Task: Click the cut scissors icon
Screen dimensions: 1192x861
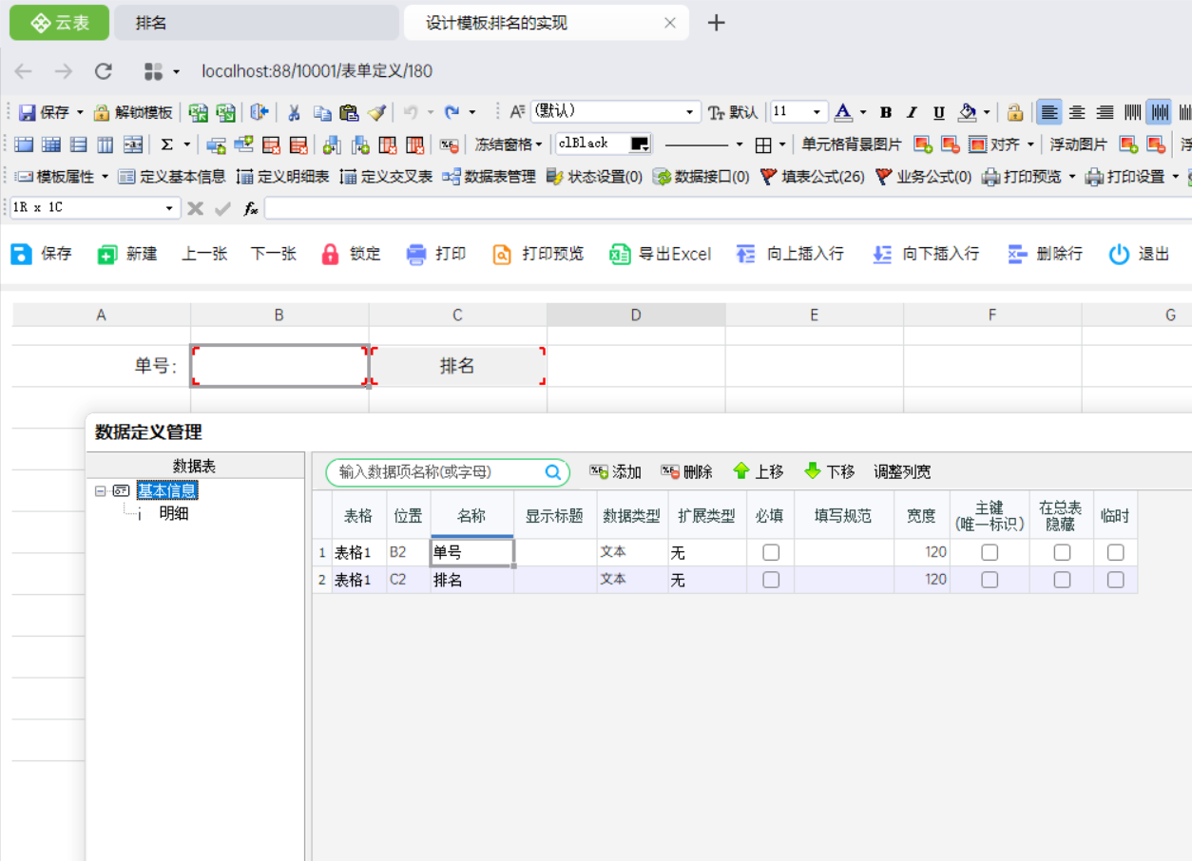Action: tap(295, 112)
